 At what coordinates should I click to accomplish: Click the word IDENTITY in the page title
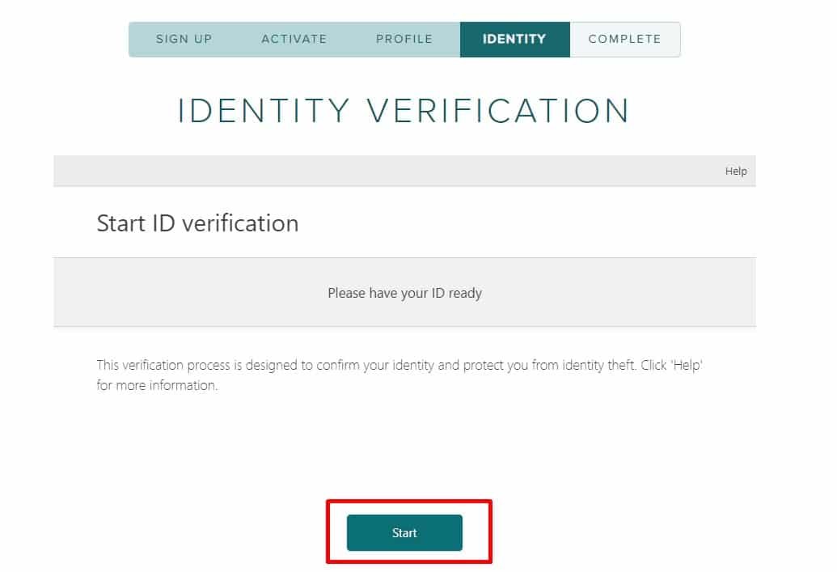(x=264, y=111)
